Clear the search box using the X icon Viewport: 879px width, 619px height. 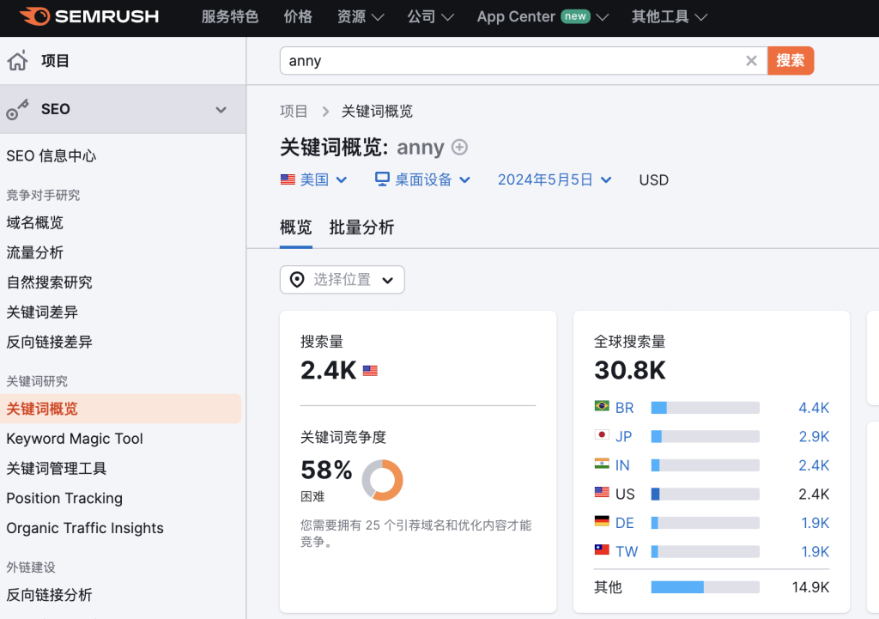tap(751, 60)
